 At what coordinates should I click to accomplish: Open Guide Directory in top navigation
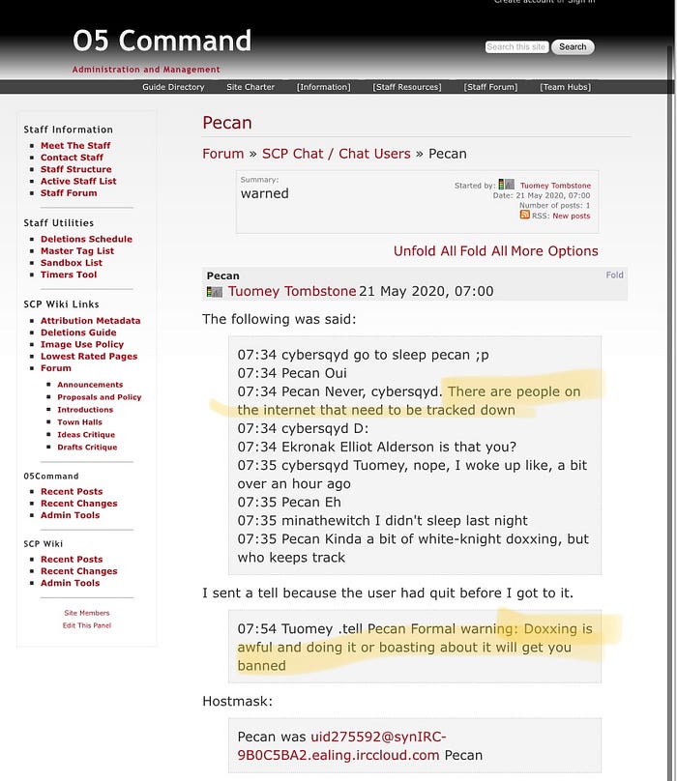coord(173,87)
